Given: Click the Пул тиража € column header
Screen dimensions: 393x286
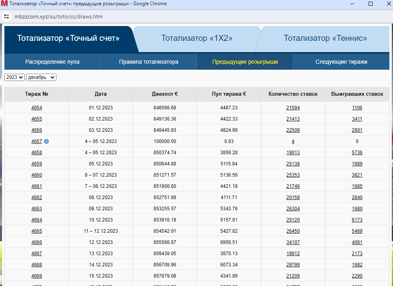Looking at the screenshot, I should pos(229,94).
